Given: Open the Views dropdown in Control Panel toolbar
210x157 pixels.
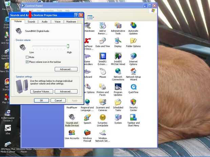Looking at the screenshot, I should pyautogui.click(x=91, y=17).
